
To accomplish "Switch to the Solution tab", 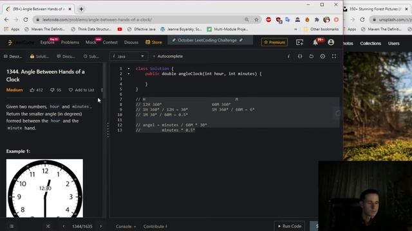I will [39, 56].
